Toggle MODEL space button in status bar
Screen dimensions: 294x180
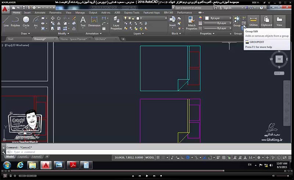[x=150, y=158]
